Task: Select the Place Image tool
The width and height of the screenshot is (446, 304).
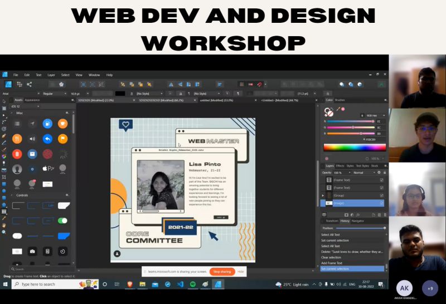Action: click(4, 170)
